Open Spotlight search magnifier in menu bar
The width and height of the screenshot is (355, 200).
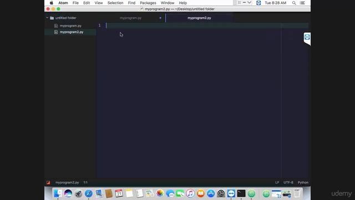[x=294, y=3]
